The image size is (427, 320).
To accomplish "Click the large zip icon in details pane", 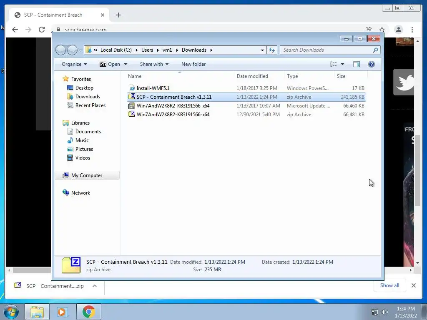I will (x=71, y=265).
